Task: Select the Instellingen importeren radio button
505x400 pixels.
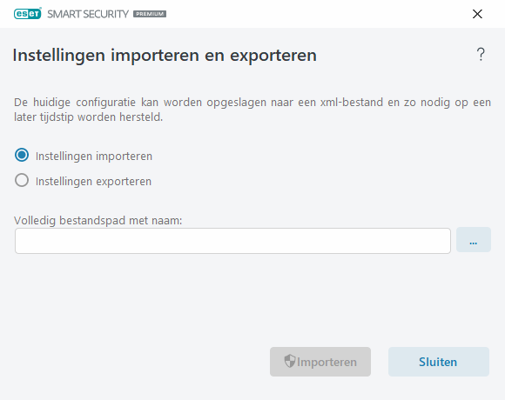Action: click(x=22, y=156)
